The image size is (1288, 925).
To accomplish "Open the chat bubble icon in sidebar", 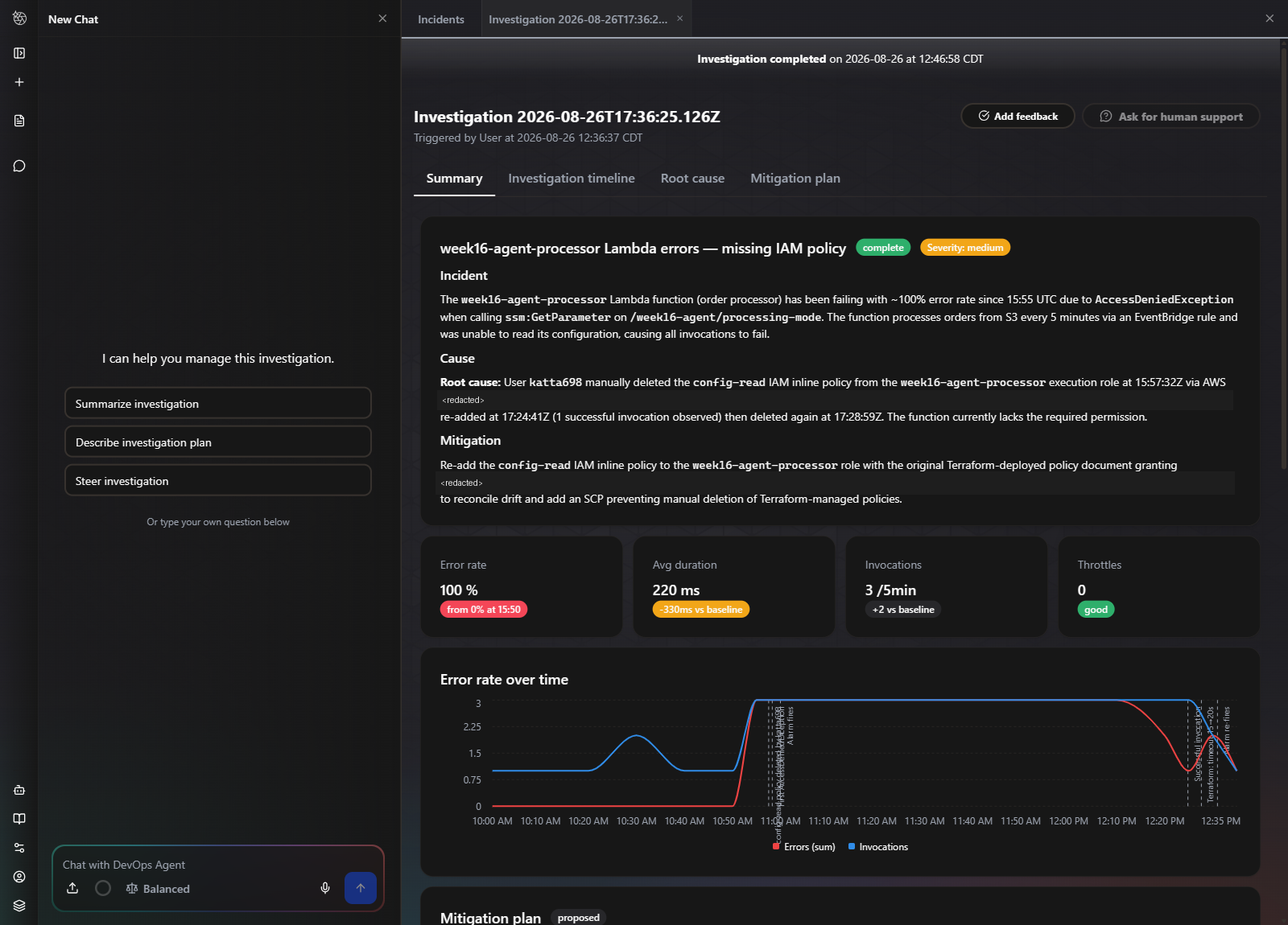I will pyautogui.click(x=19, y=166).
